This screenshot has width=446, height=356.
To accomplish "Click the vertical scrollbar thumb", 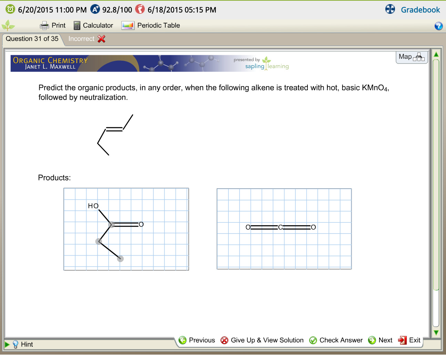I will [x=436, y=175].
